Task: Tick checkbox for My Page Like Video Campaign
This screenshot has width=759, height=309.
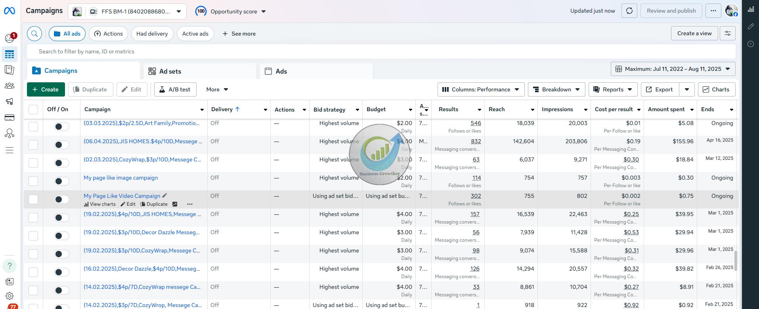Action: pos(33,199)
